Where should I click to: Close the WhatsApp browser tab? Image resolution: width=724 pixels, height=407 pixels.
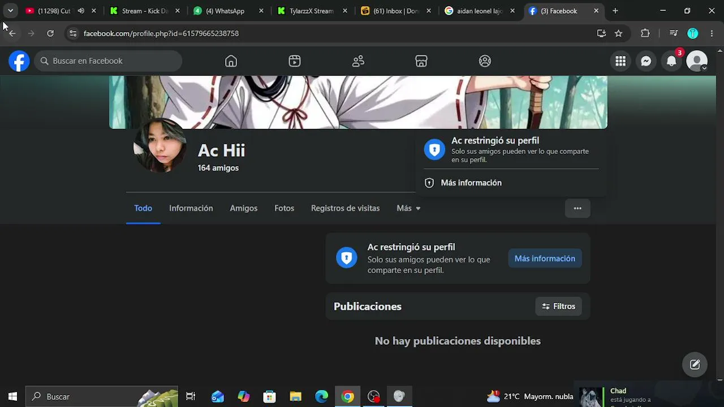pyautogui.click(x=261, y=11)
